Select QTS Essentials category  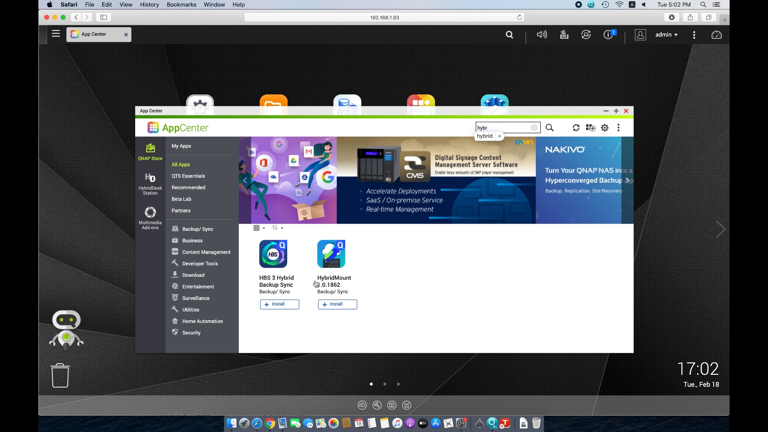(x=188, y=176)
